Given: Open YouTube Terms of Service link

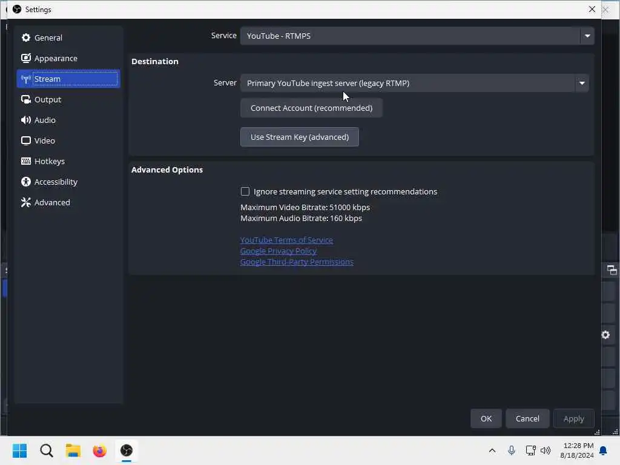Looking at the screenshot, I should tap(286, 240).
